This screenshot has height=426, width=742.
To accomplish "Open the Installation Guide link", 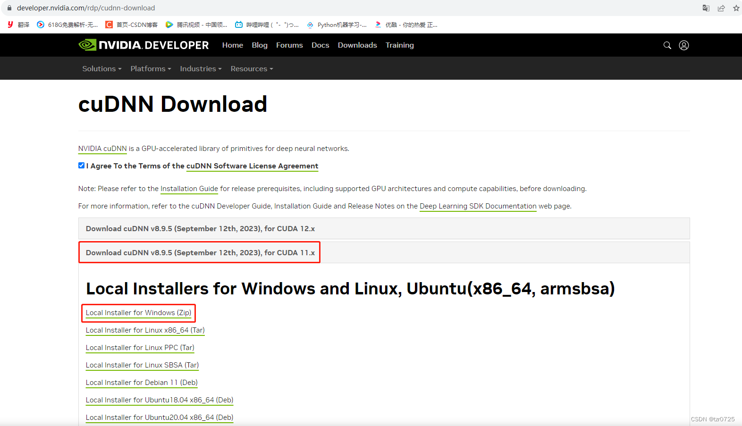I will click(189, 189).
